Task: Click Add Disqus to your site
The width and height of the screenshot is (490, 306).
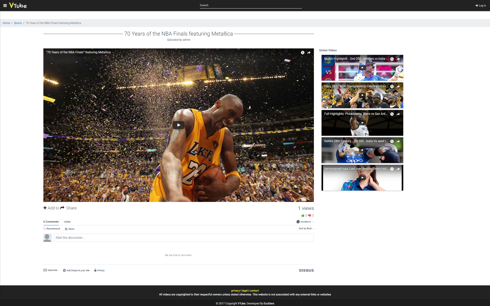Action: [x=76, y=270]
